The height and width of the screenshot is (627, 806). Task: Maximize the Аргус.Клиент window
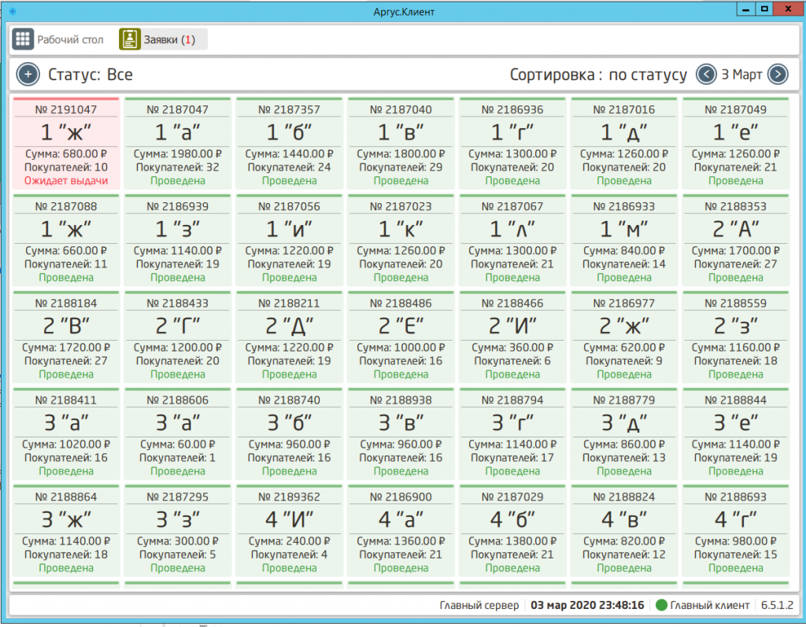click(763, 9)
